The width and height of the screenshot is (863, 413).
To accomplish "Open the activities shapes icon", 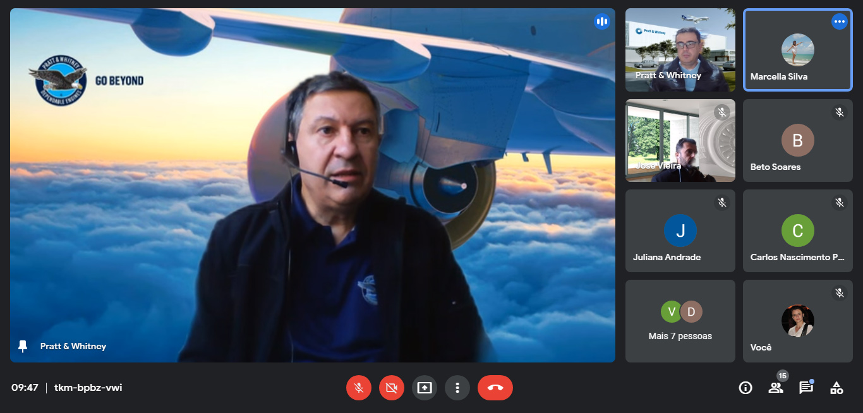I will [836, 388].
